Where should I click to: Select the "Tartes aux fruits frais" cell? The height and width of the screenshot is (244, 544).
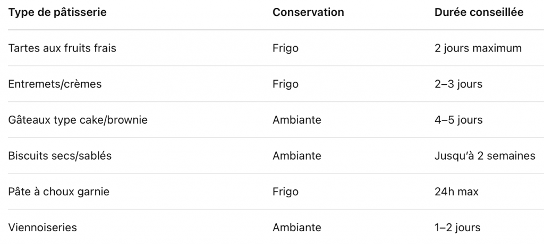point(62,48)
